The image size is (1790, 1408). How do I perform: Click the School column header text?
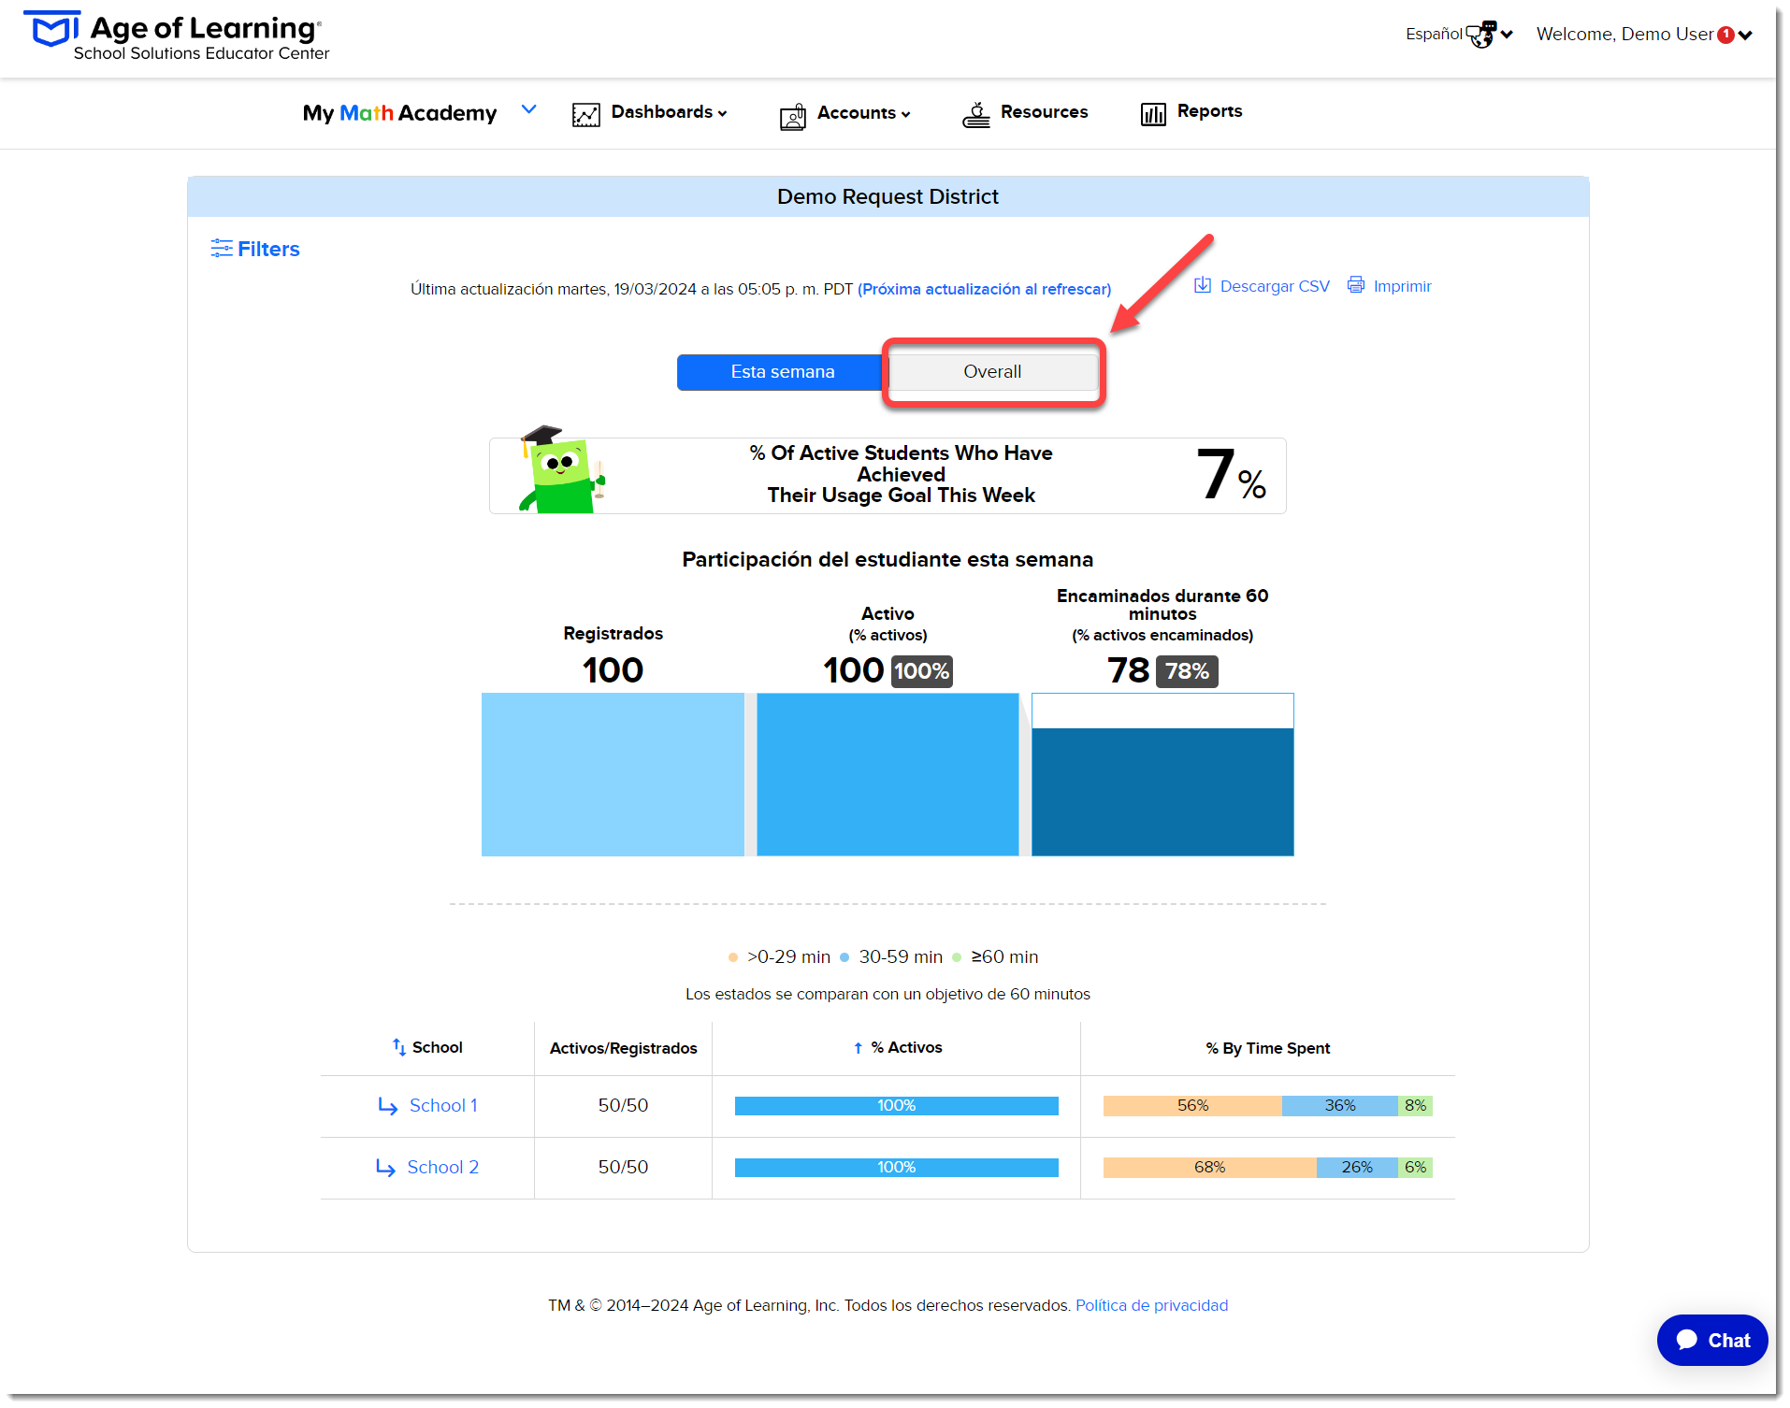pyautogui.click(x=437, y=1047)
